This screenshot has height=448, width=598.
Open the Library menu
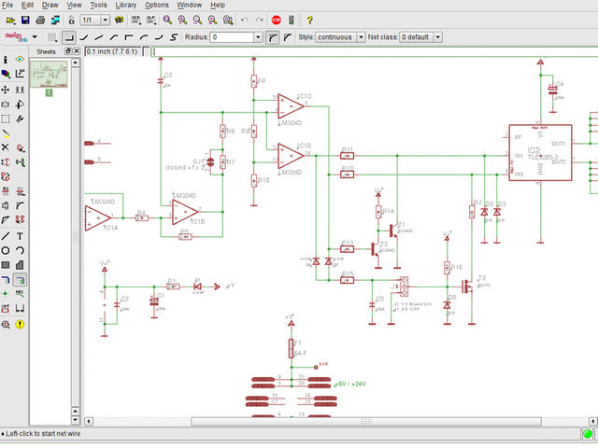125,5
